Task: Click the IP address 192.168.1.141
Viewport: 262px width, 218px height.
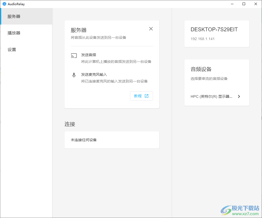Action: (202, 39)
